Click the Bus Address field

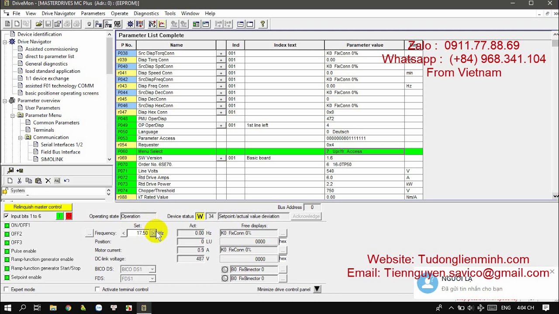312,208
